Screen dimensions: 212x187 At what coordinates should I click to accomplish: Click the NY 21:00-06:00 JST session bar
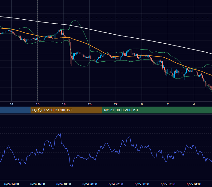tap(157, 110)
